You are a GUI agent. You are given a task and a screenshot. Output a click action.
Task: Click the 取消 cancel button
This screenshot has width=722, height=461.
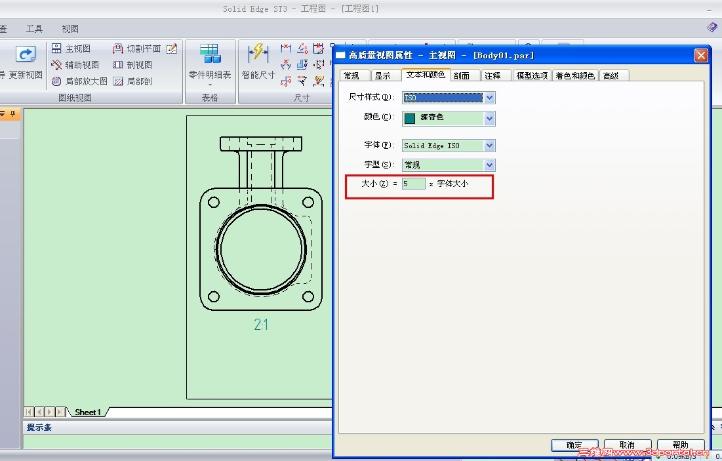(x=627, y=445)
